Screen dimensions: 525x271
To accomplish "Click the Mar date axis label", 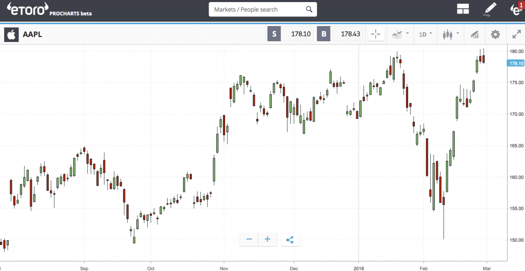I will coord(487,268).
